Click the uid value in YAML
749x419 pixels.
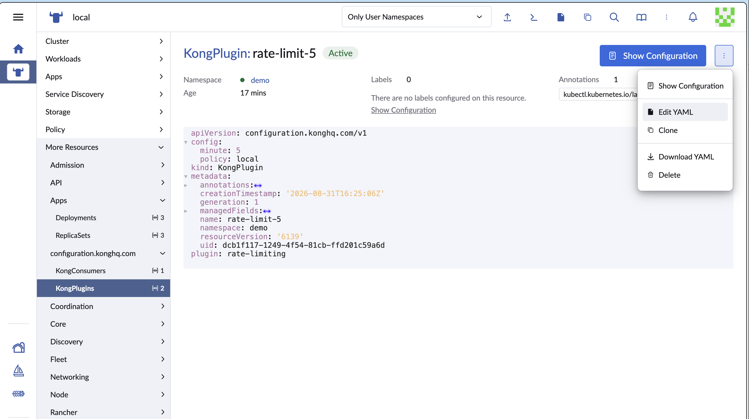click(x=303, y=245)
